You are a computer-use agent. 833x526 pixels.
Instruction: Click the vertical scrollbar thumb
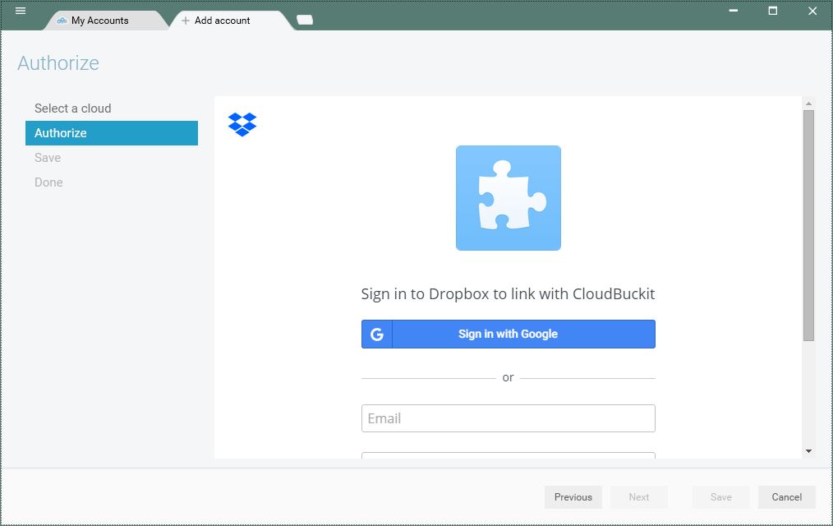pyautogui.click(x=808, y=225)
